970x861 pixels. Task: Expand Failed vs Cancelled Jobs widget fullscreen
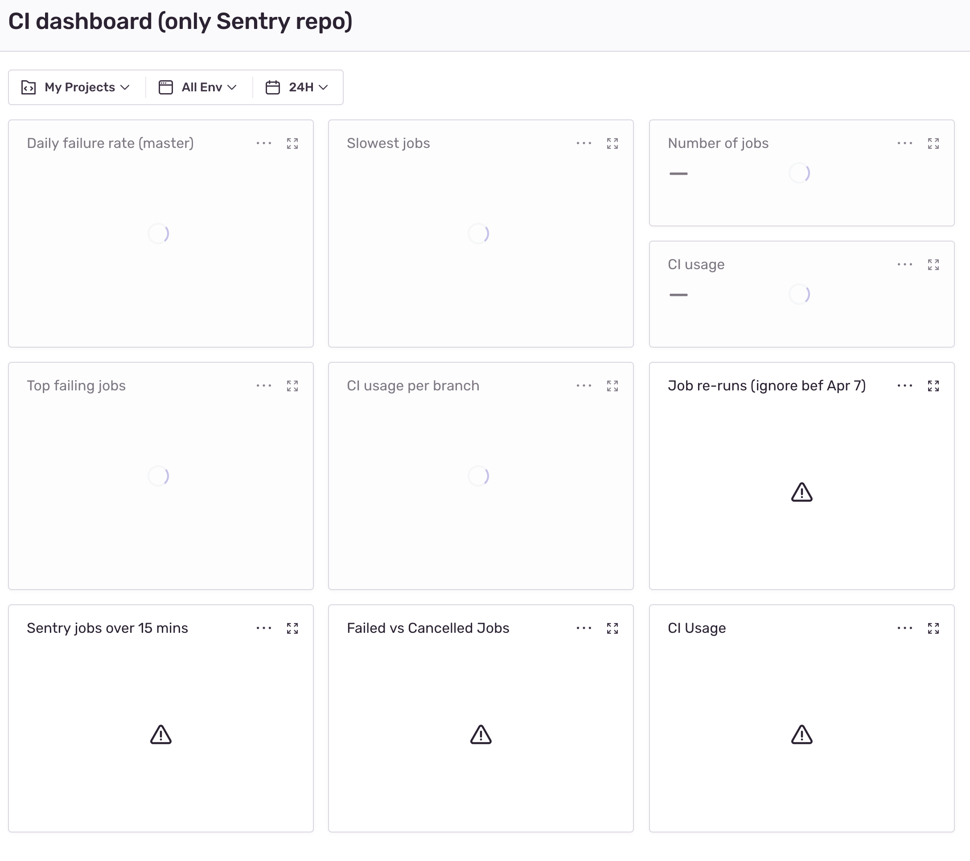pos(612,628)
